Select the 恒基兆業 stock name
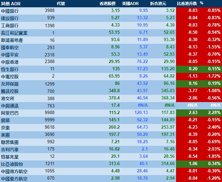This screenshot has height=182, width=222. [10, 157]
